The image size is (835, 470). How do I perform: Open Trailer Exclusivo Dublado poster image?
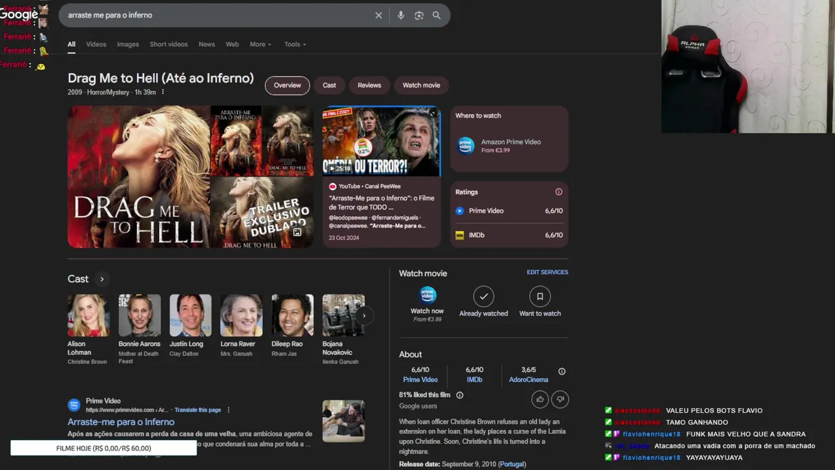coord(262,213)
